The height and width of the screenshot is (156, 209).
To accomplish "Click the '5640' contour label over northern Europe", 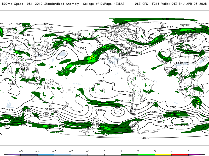I will (186, 41).
